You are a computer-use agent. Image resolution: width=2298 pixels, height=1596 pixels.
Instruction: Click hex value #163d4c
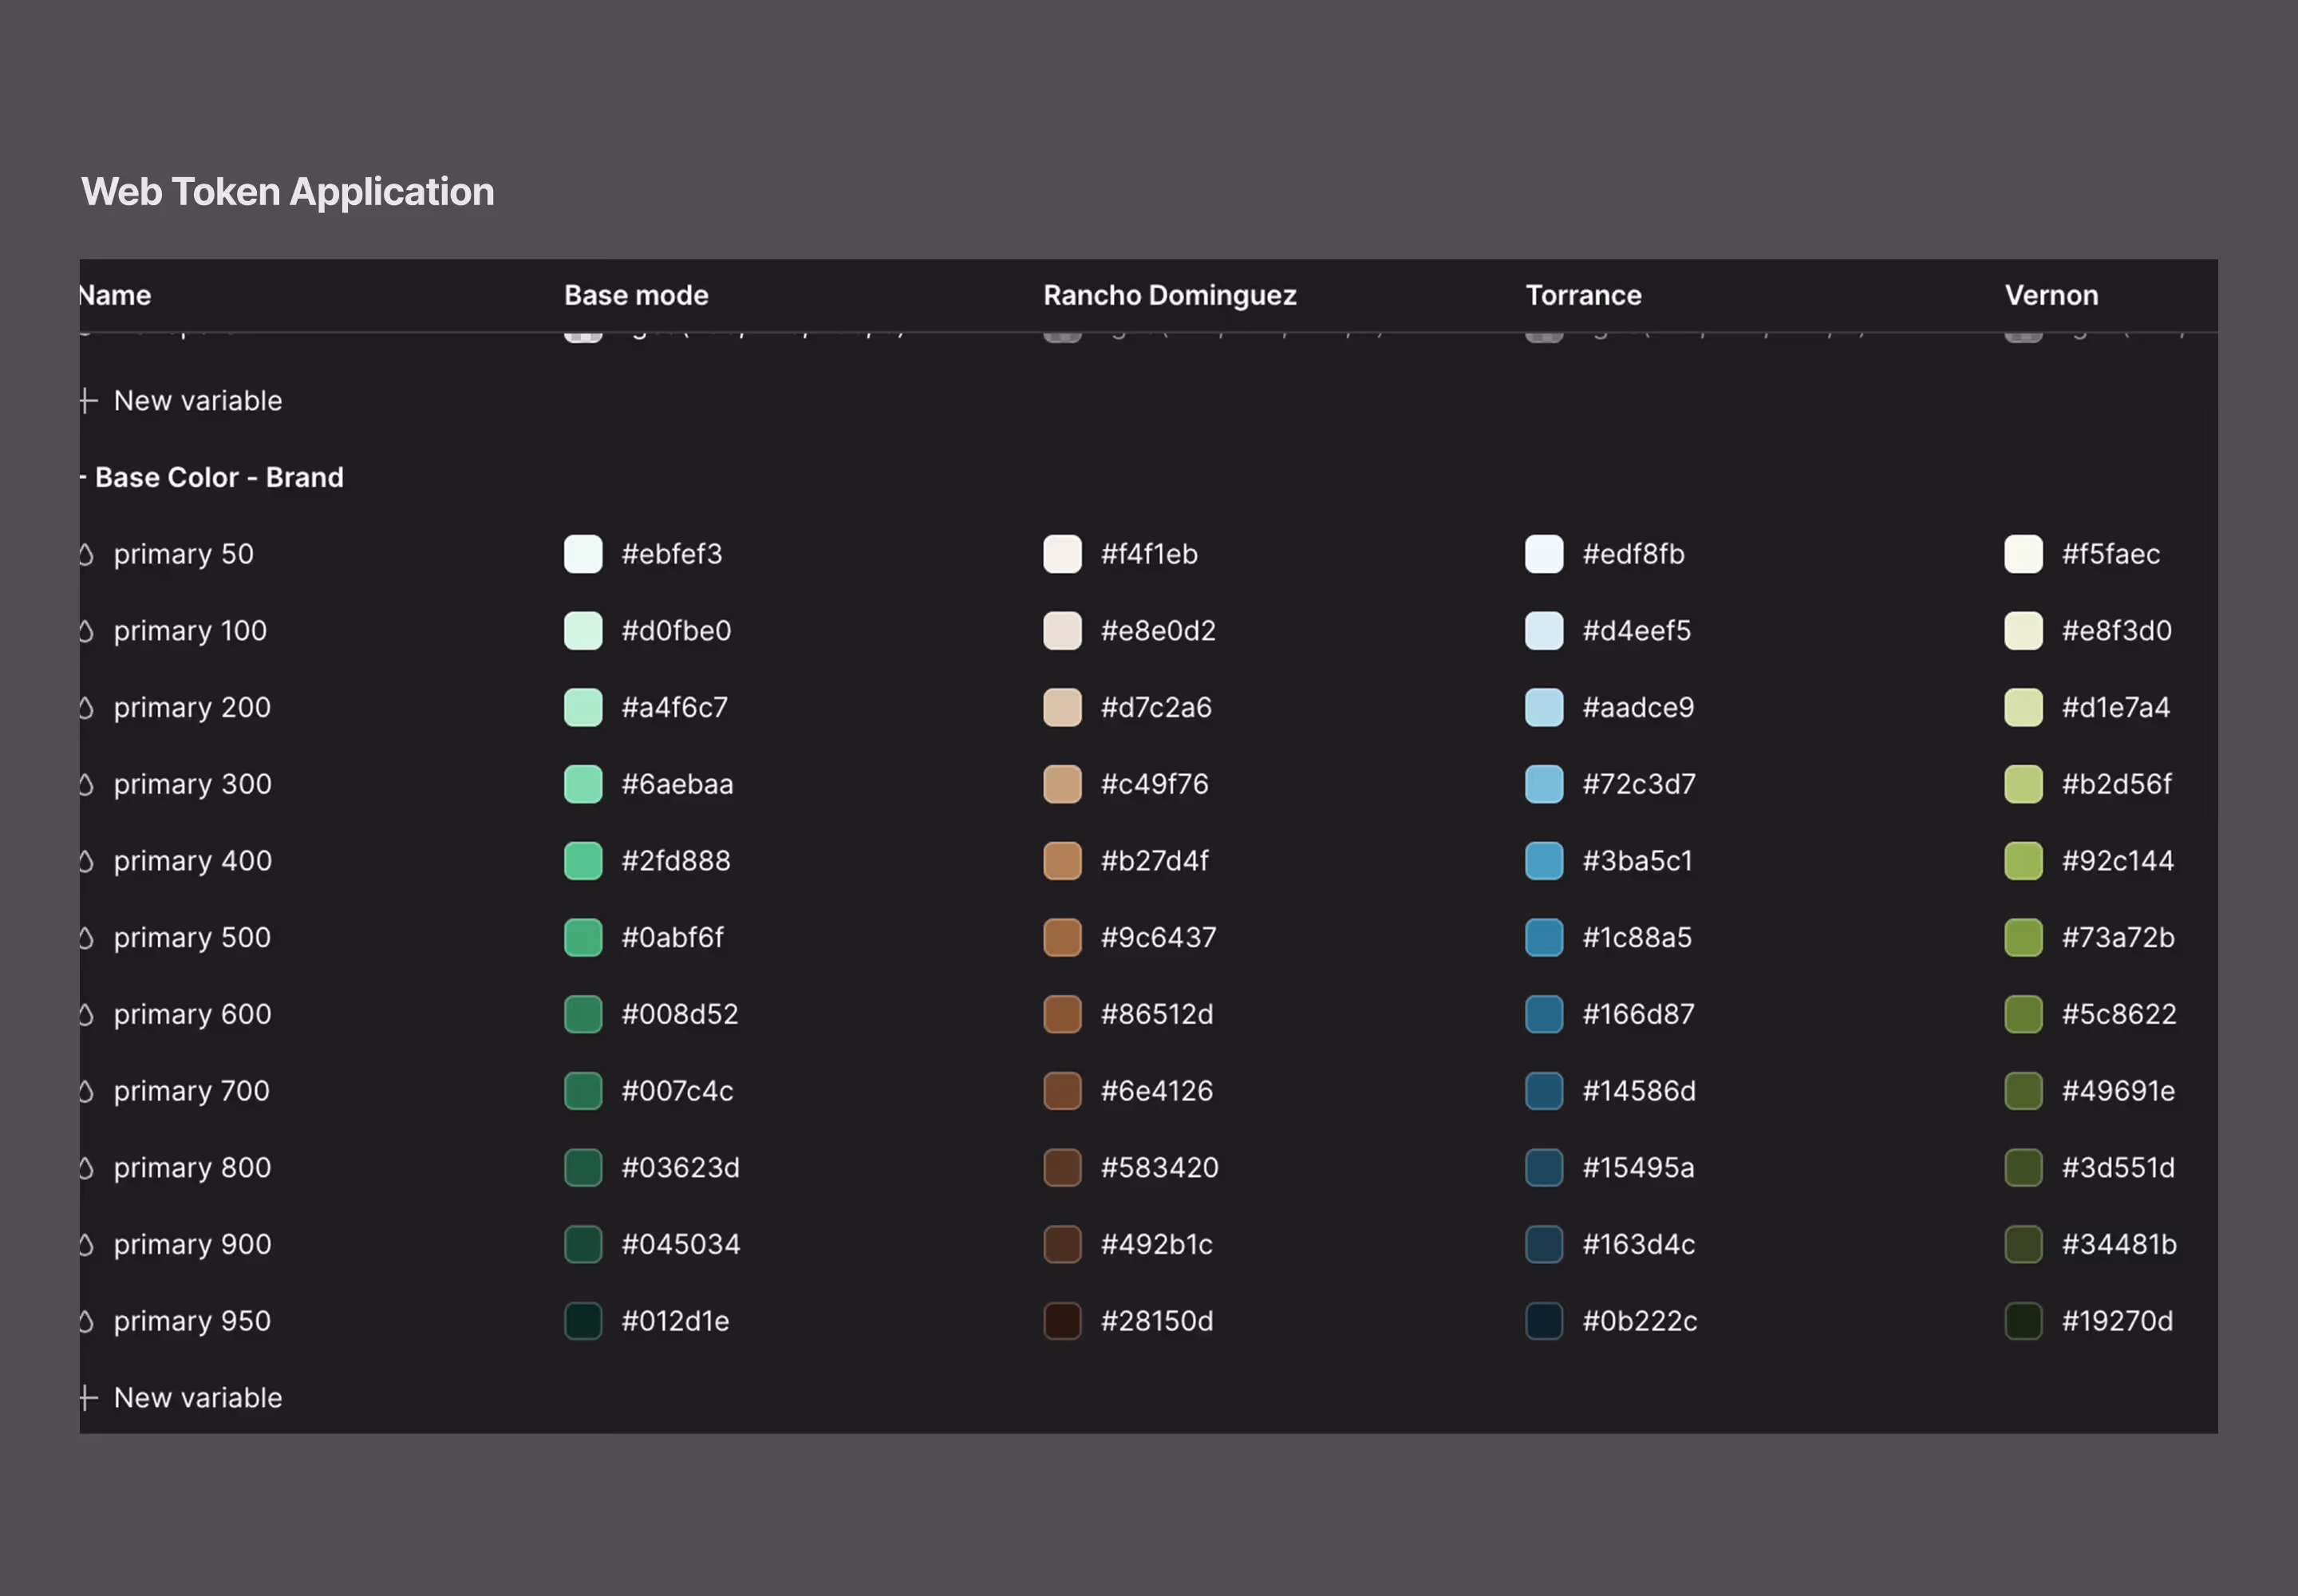[x=1639, y=1244]
